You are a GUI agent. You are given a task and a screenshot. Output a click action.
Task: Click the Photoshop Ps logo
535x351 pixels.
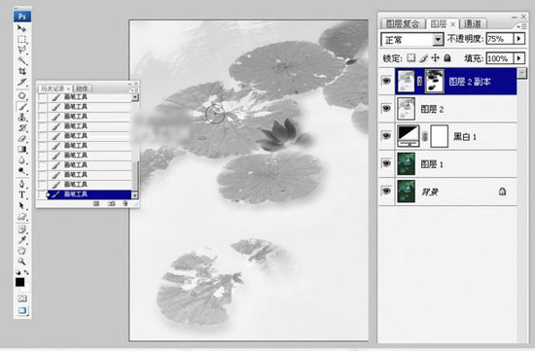coord(22,17)
